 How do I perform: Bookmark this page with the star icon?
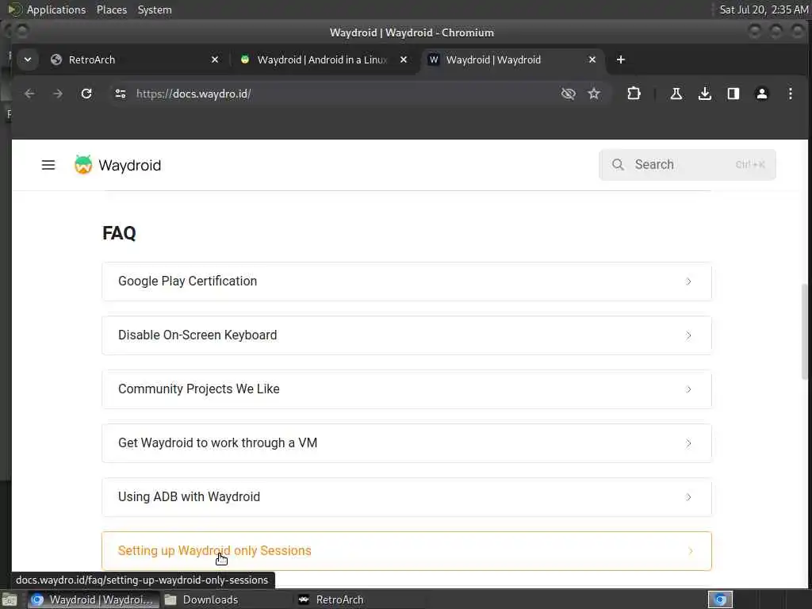[594, 94]
